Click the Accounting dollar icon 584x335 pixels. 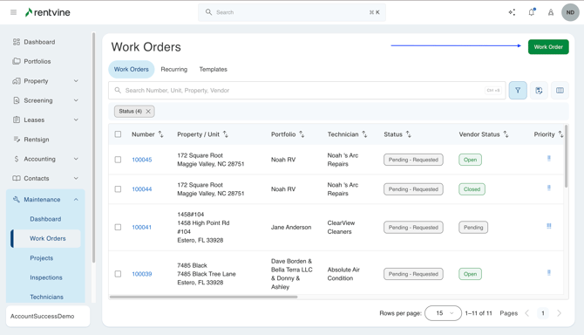click(x=17, y=159)
